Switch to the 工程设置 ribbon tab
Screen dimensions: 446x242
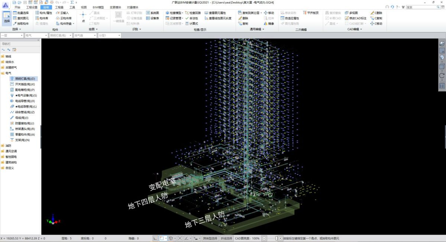click(32, 7)
